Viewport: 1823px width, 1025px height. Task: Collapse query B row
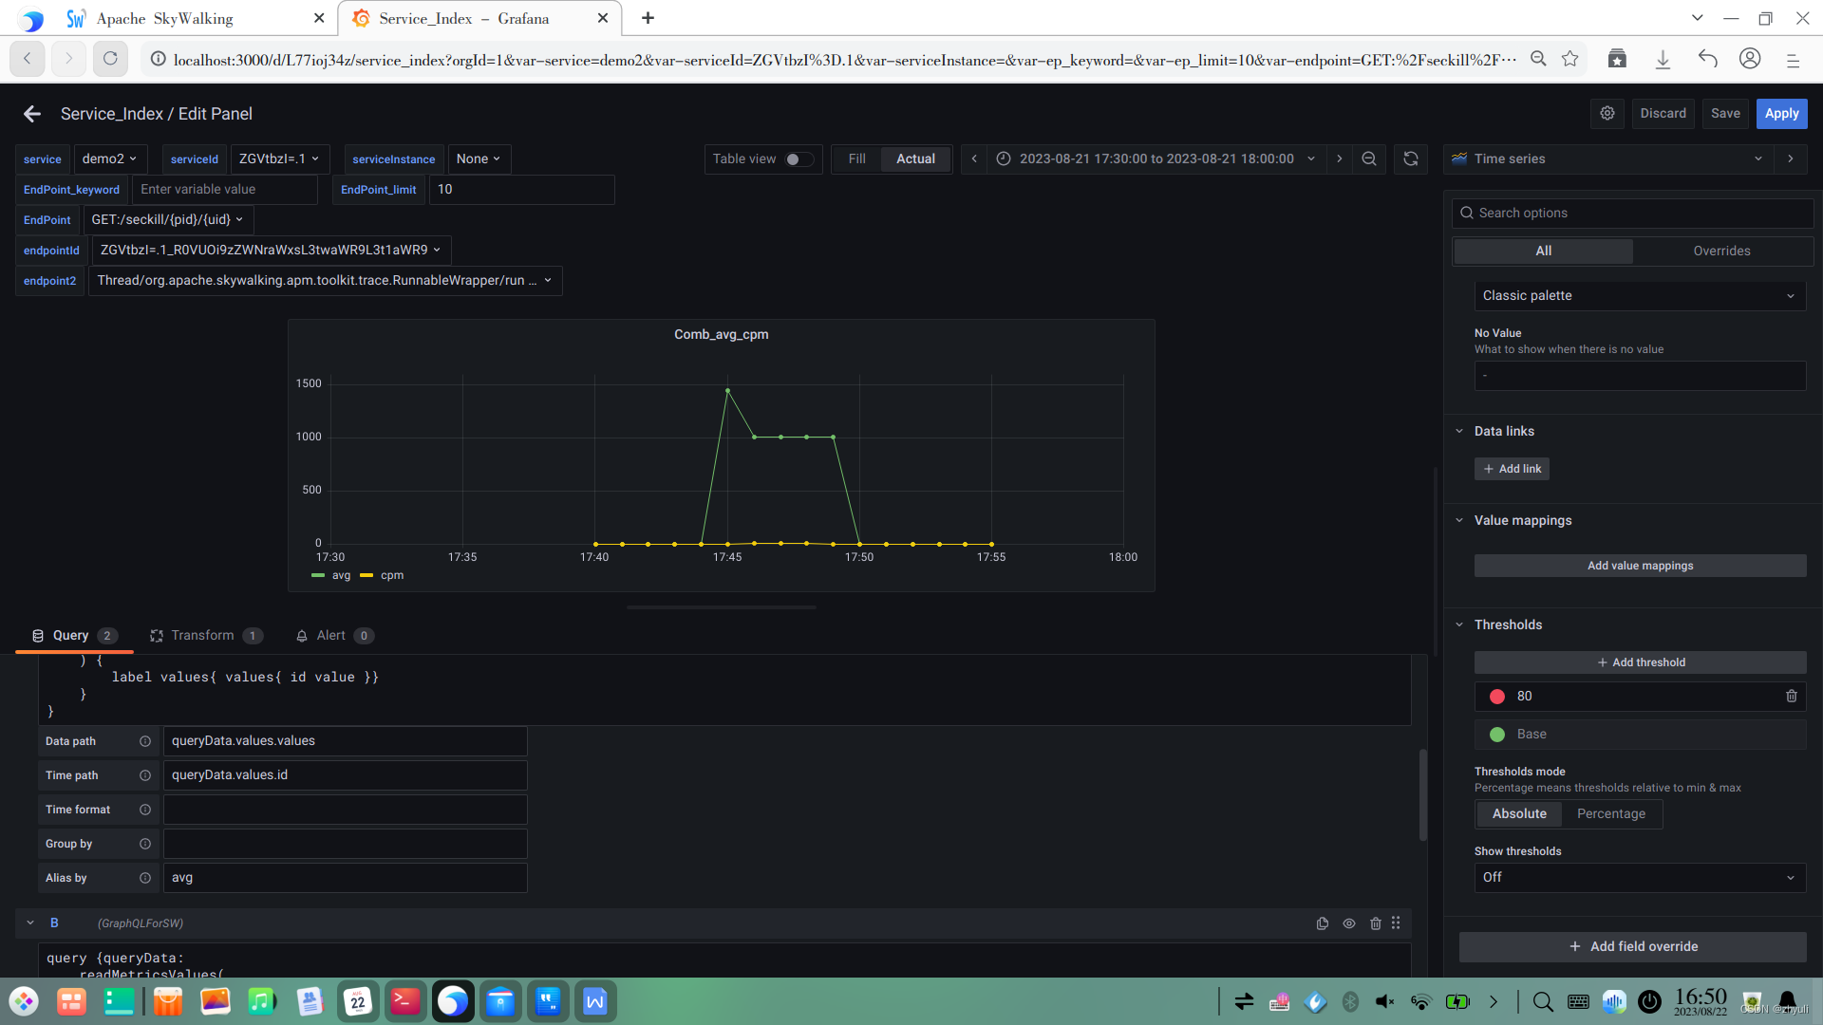[x=30, y=923]
